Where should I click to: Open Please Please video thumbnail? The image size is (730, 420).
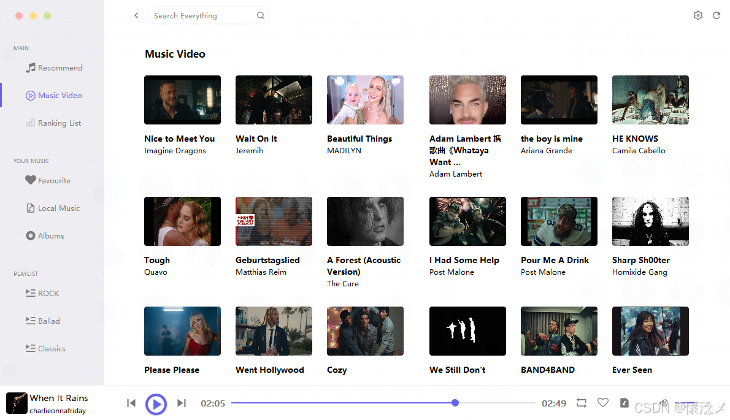coord(183,331)
